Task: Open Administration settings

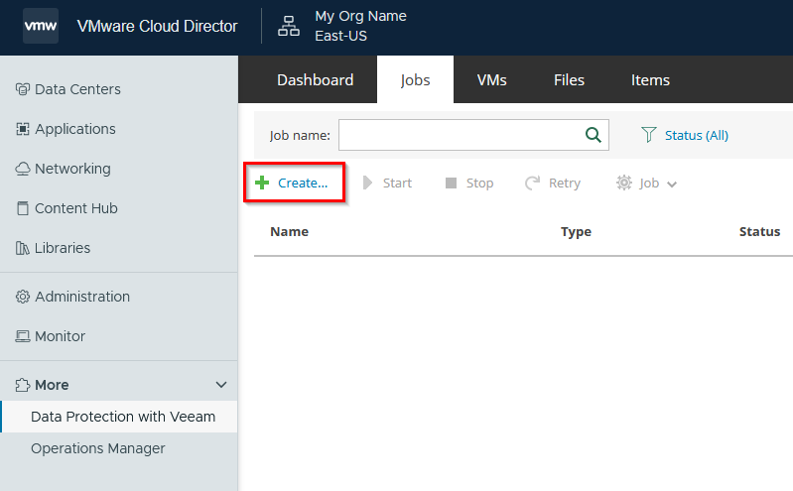Action: [x=82, y=297]
